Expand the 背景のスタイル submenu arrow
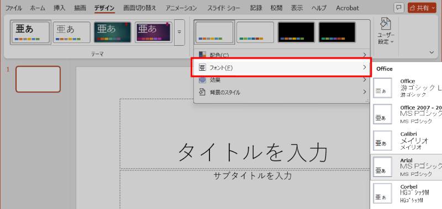 [365, 92]
